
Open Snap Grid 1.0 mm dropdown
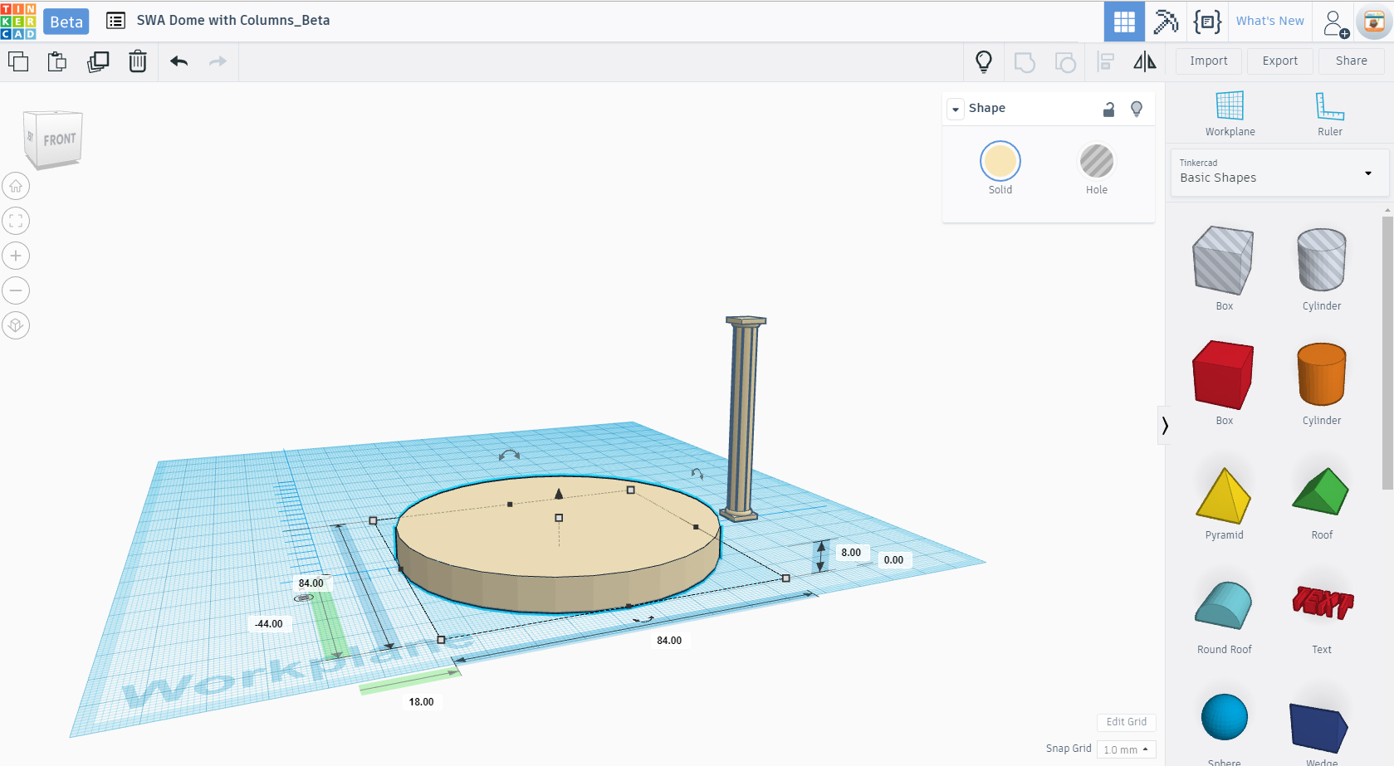(1126, 749)
